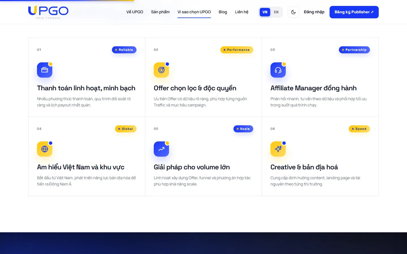Viewport: 407px width, 254px height.
Task: Click the heading Am hiểu Việt Nam và khu vực
Action: [x=81, y=167]
